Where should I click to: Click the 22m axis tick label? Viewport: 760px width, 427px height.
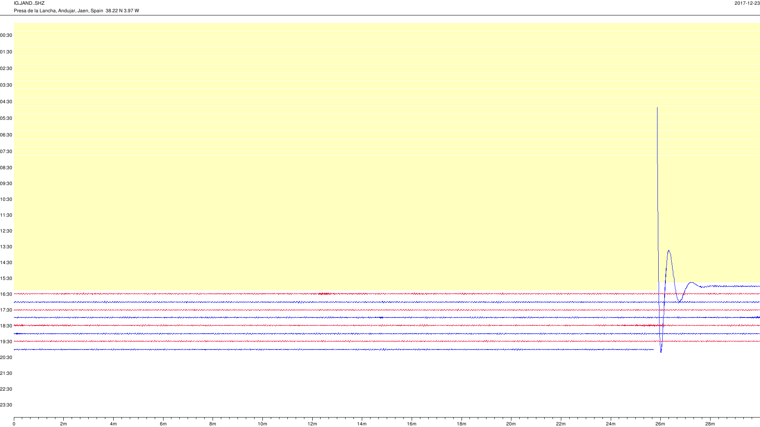coord(561,424)
